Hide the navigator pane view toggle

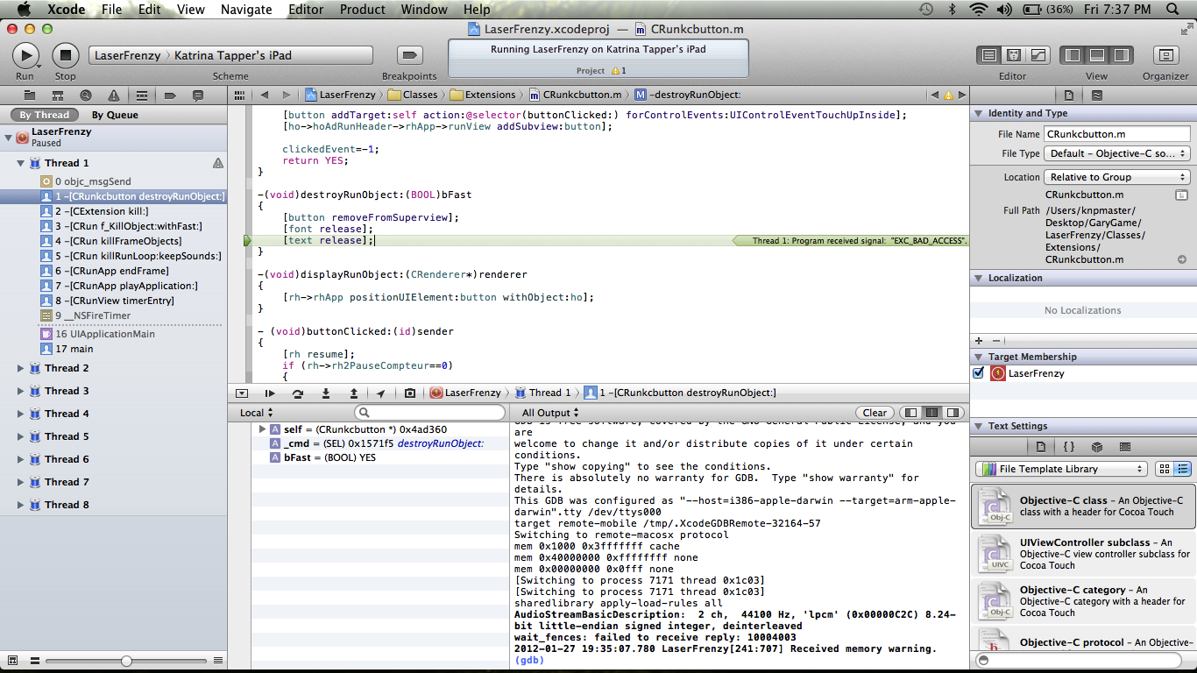(x=1072, y=55)
